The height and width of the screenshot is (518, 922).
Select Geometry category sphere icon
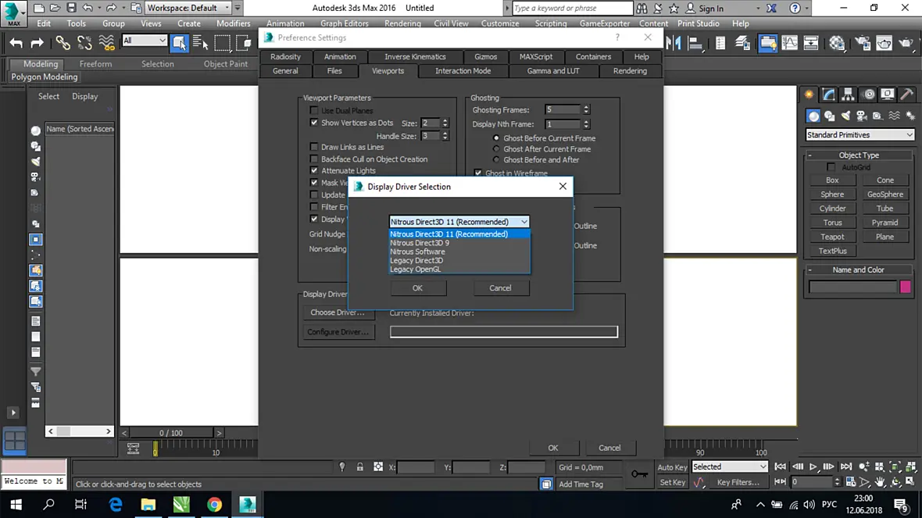813,116
